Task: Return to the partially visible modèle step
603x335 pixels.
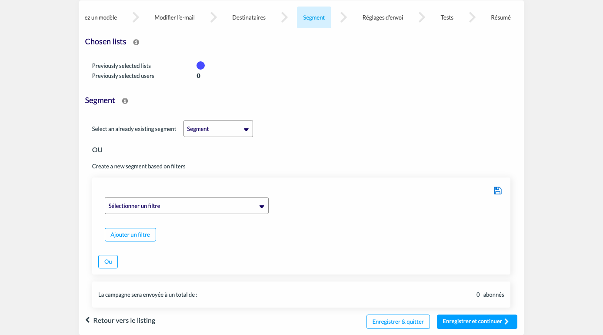Action: [101, 17]
